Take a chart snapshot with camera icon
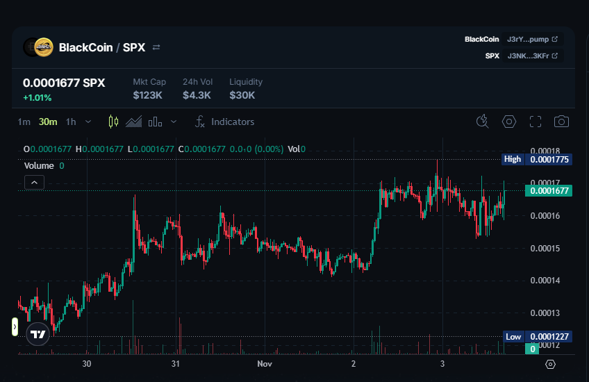The height and width of the screenshot is (382, 589). point(562,122)
